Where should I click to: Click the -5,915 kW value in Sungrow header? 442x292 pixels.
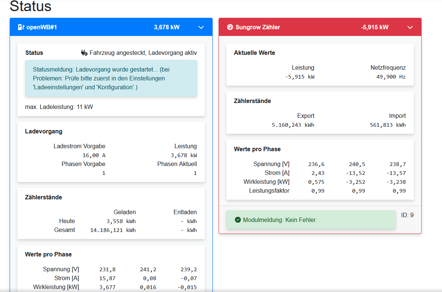tap(374, 27)
